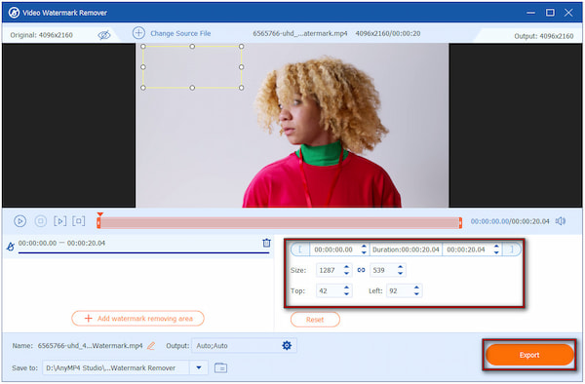Image resolution: width=585 pixels, height=384 pixels.
Task: Stop video playback
Action: click(x=40, y=221)
